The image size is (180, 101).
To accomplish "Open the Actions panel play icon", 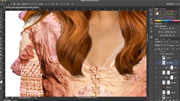I will tap(151, 14).
